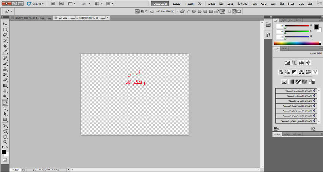323x172 pixels.
Task: Select the Path Selection tool
Action: 5,114
